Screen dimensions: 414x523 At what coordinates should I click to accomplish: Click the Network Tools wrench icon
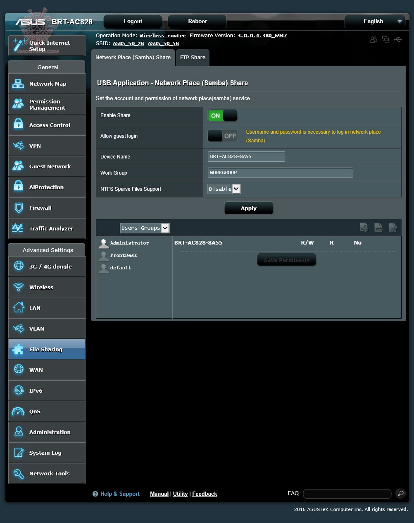point(19,473)
